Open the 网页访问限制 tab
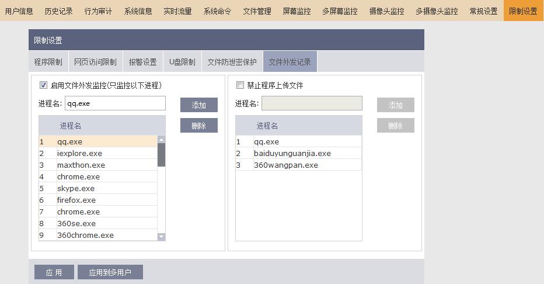Screen dimensions: 544x284 coord(95,62)
